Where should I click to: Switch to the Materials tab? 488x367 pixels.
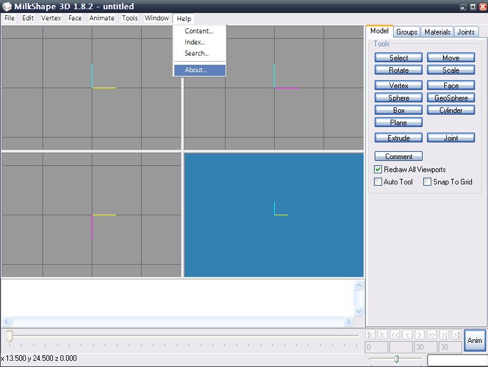point(437,32)
